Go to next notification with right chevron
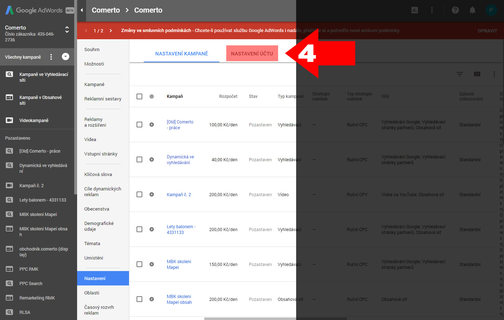Screen dimensions: 504x320 pyautogui.click(x=111, y=31)
